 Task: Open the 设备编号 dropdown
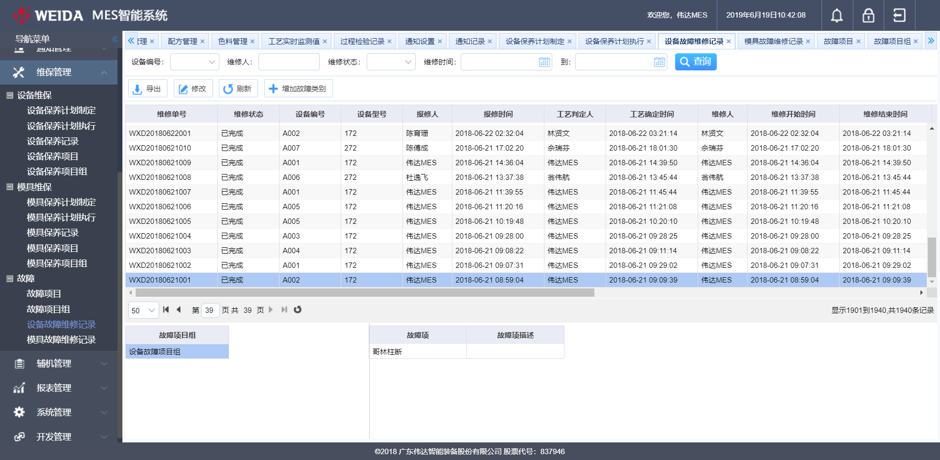211,62
